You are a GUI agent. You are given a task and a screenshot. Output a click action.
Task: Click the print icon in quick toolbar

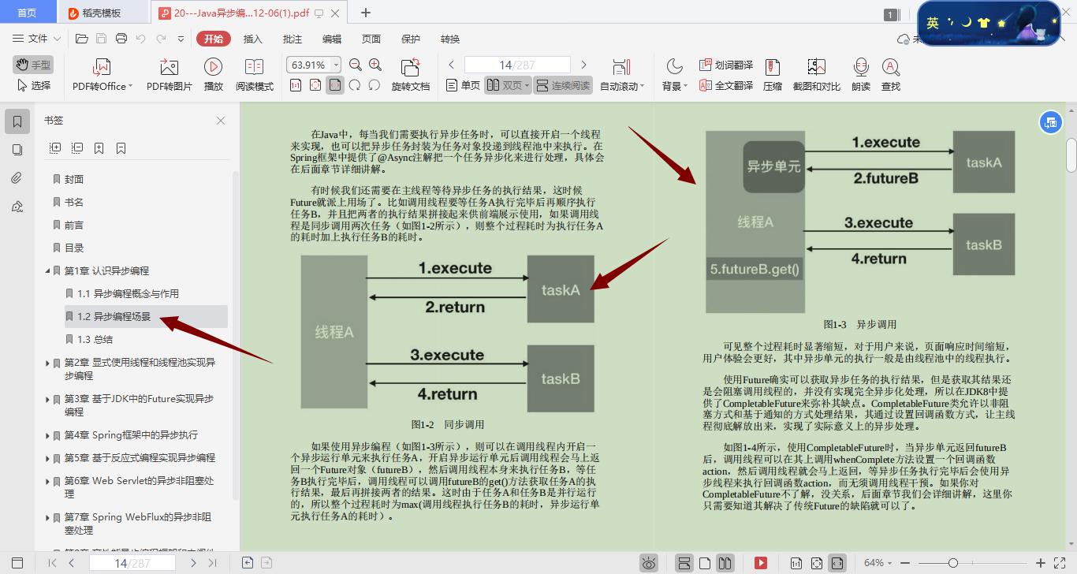point(121,39)
